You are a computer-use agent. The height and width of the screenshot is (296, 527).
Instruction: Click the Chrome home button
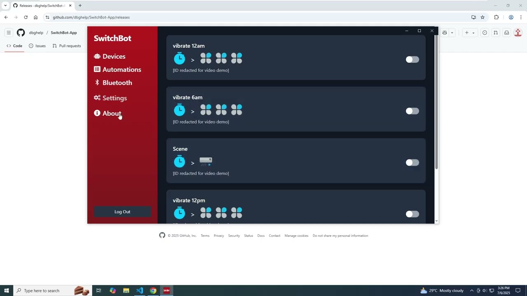tap(35, 17)
